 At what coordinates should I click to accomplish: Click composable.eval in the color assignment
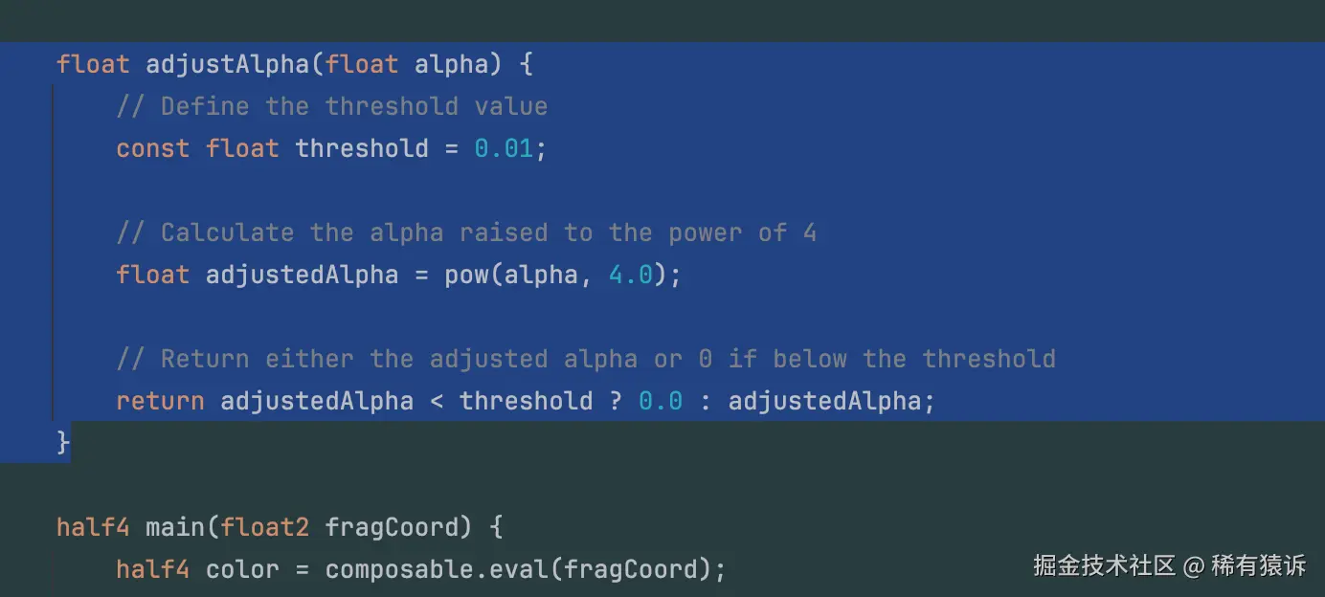click(x=436, y=569)
